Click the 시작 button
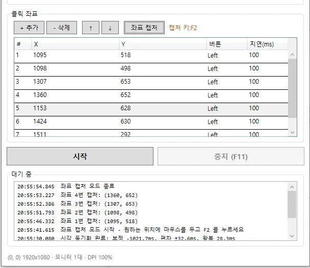 coord(80,156)
